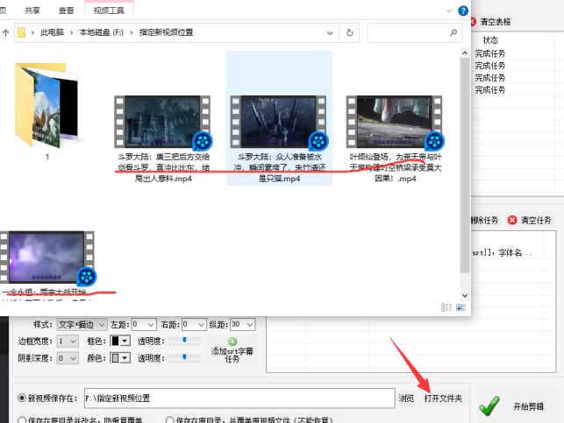Click the Explorer search box
This screenshot has width=564, height=423.
(x=414, y=33)
